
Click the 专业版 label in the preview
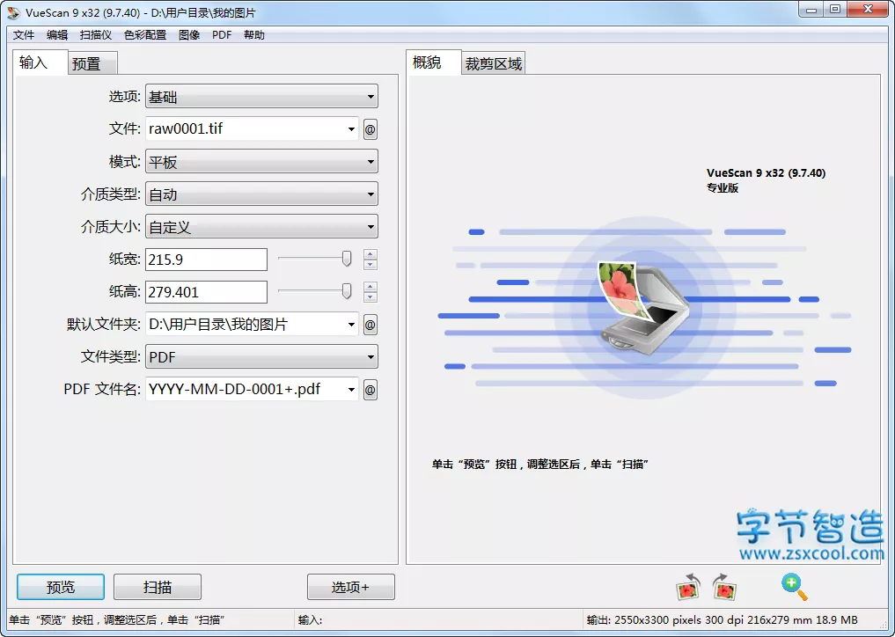722,187
